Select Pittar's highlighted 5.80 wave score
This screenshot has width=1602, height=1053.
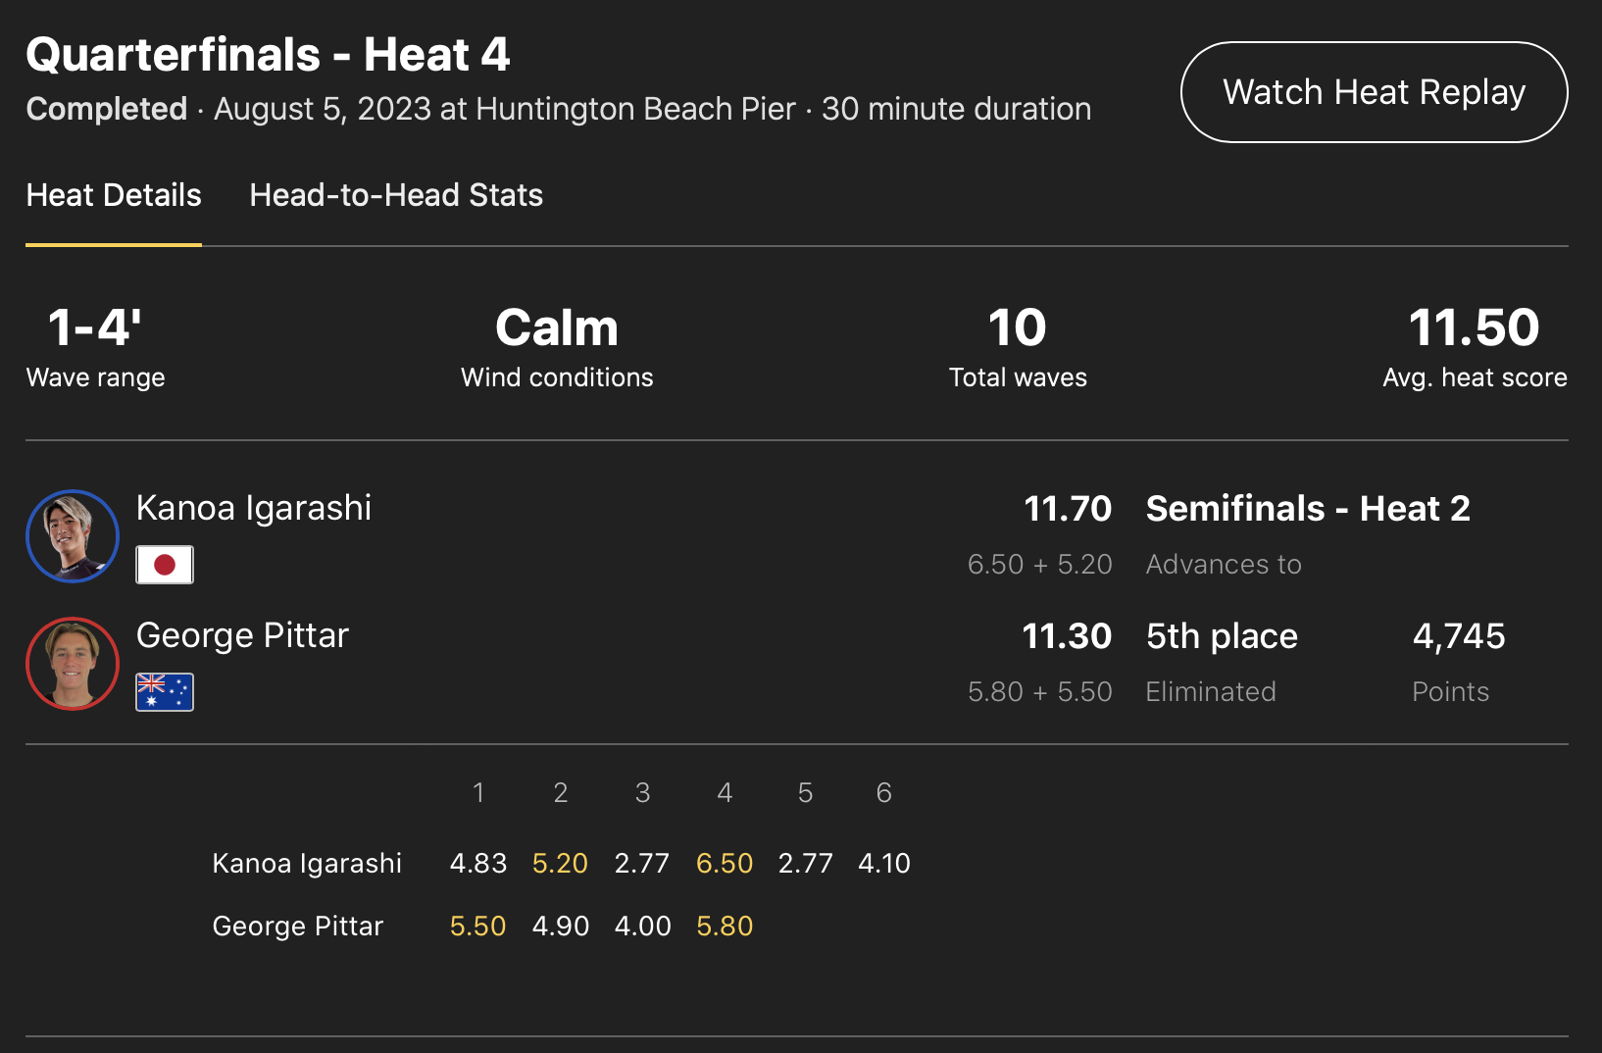725,927
